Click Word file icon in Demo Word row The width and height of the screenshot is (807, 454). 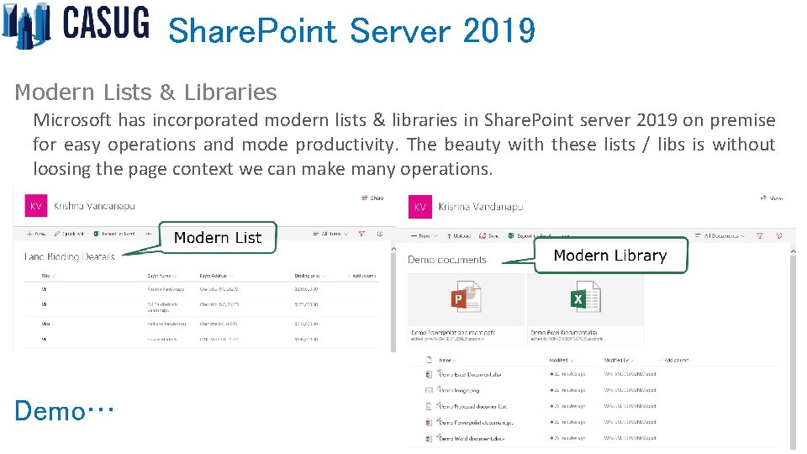(x=429, y=439)
